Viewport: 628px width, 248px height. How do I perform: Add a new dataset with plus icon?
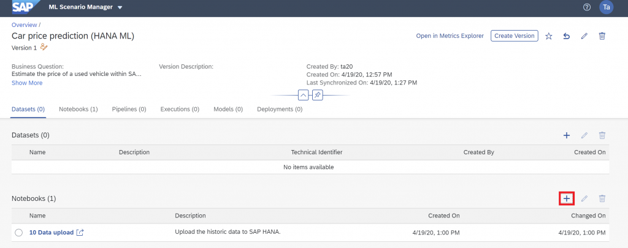[567, 135]
